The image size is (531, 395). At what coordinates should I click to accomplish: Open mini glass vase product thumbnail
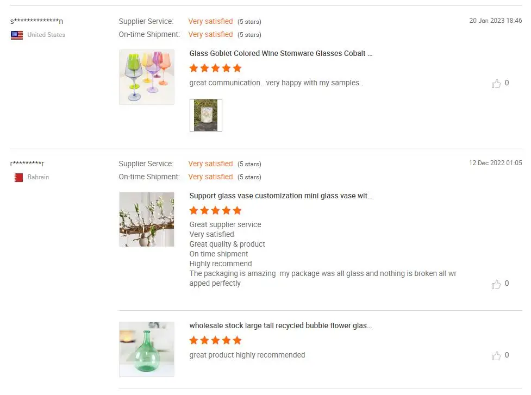(147, 220)
